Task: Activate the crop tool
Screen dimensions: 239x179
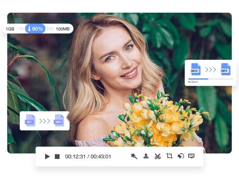Action: (169, 156)
